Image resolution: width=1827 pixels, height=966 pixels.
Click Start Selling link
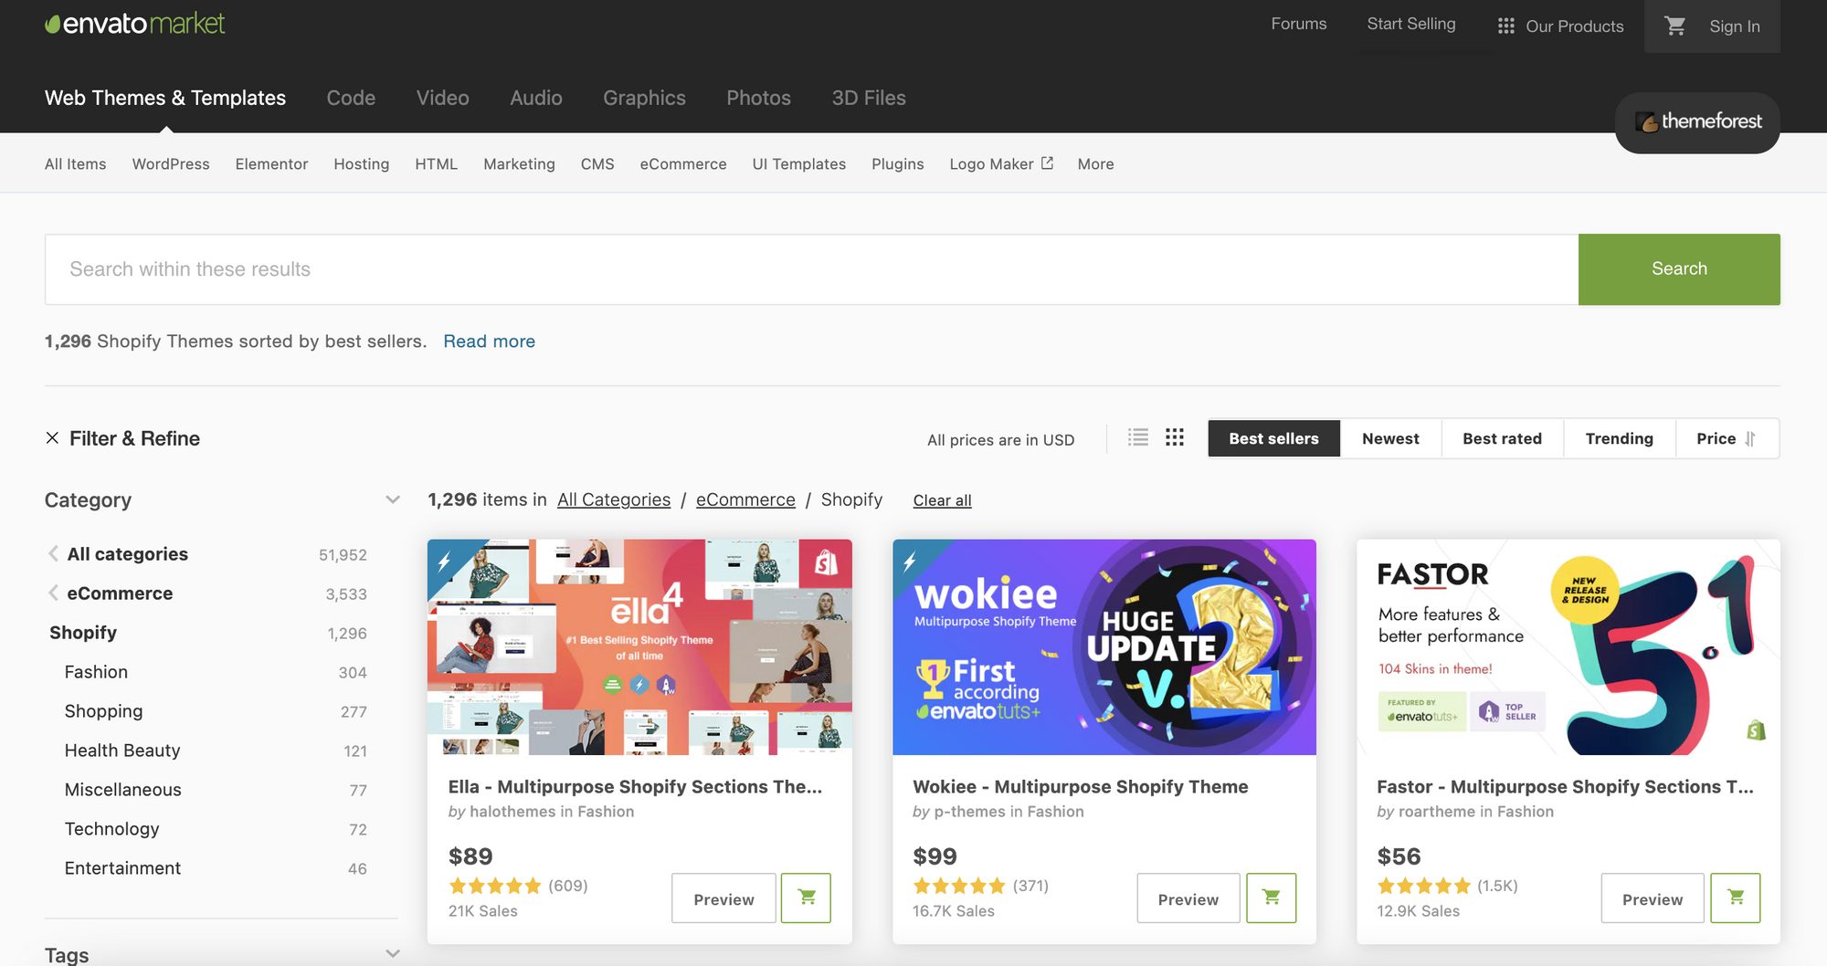point(1411,24)
